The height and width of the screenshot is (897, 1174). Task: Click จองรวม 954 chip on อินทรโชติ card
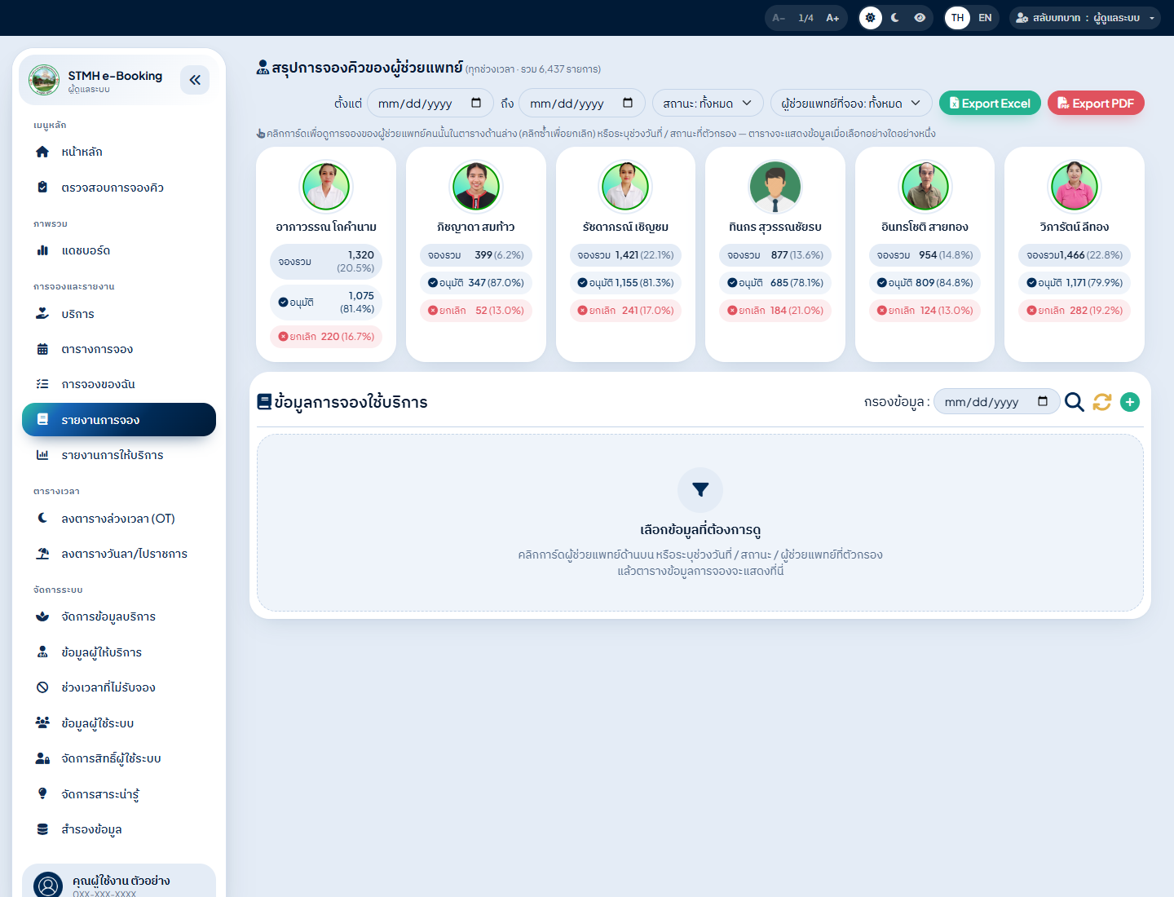click(x=925, y=254)
